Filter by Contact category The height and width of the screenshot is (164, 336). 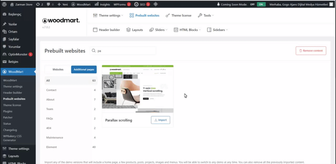pyautogui.click(x=71, y=90)
